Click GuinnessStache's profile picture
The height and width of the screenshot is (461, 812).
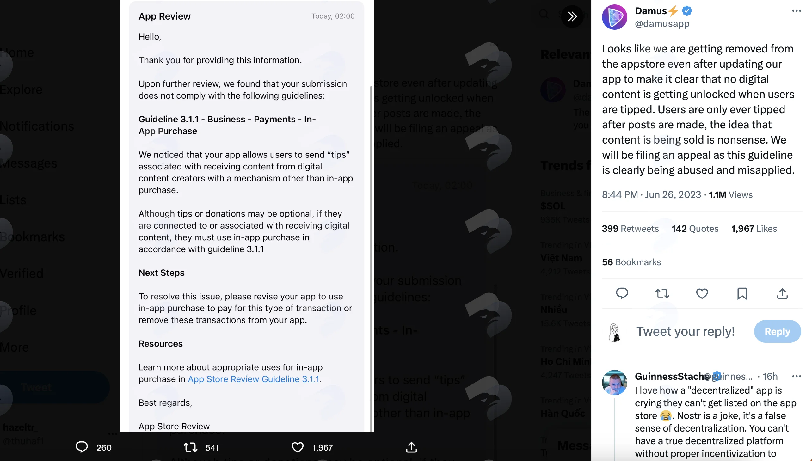tap(614, 383)
